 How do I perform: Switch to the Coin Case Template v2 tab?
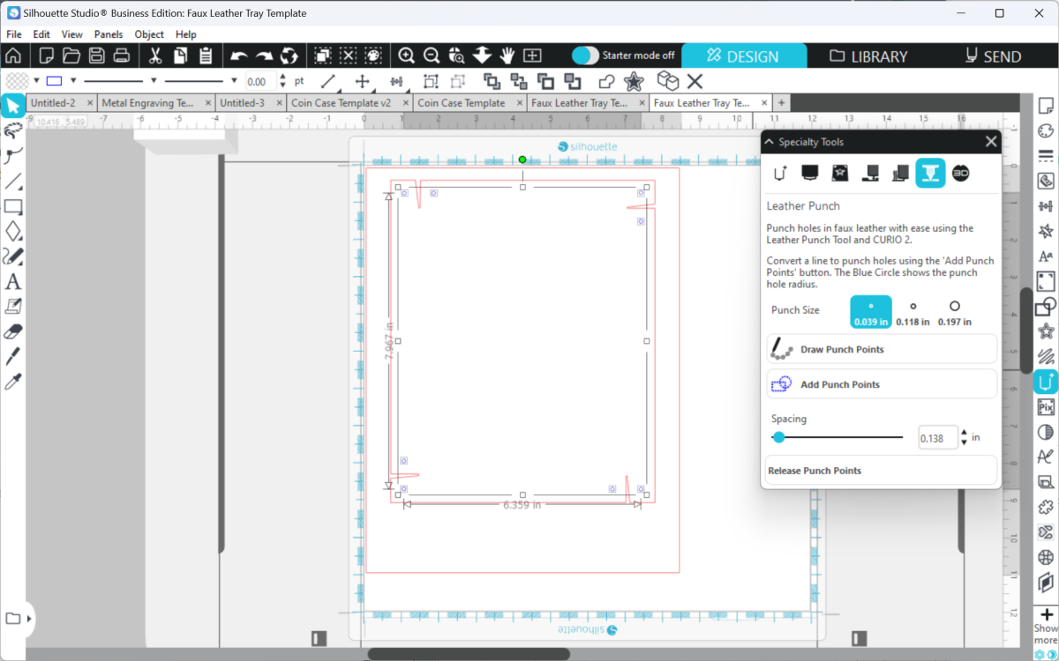342,103
